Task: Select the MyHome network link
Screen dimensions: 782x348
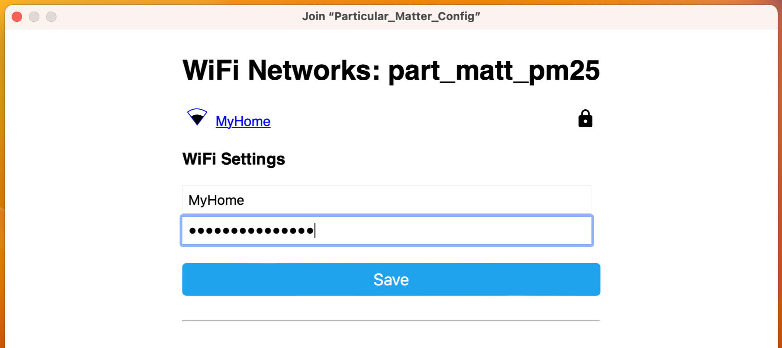Action: (243, 121)
